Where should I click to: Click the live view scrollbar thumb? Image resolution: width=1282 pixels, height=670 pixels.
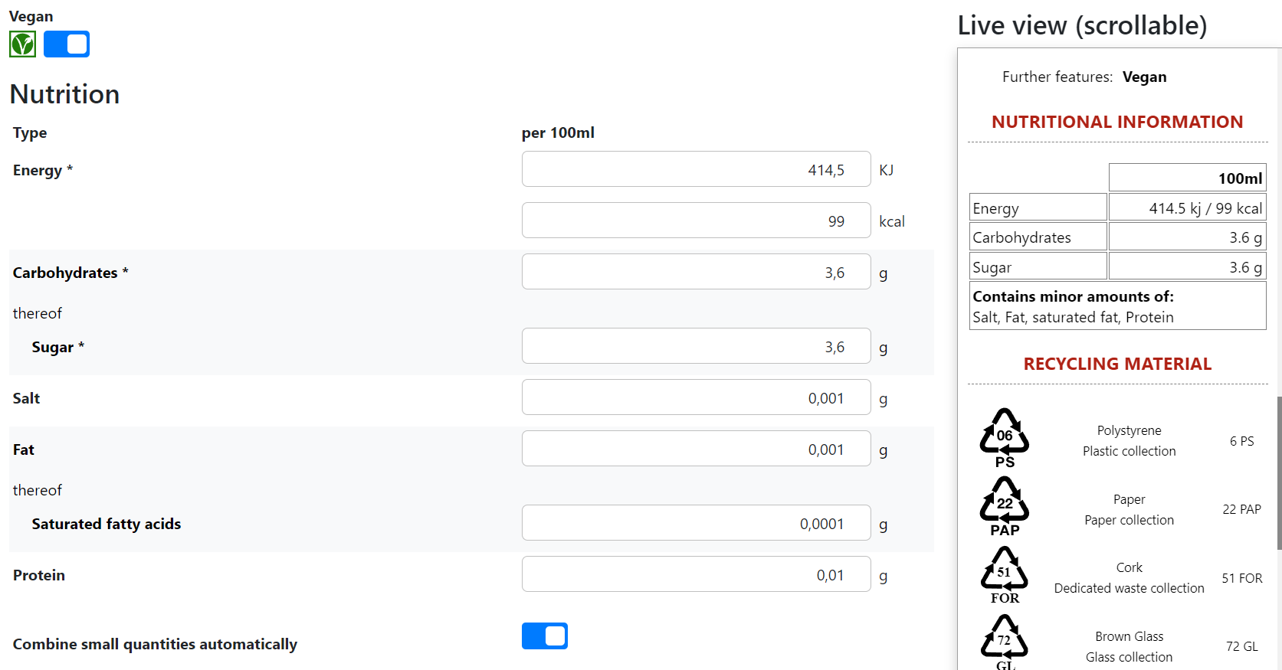pyautogui.click(x=1279, y=472)
